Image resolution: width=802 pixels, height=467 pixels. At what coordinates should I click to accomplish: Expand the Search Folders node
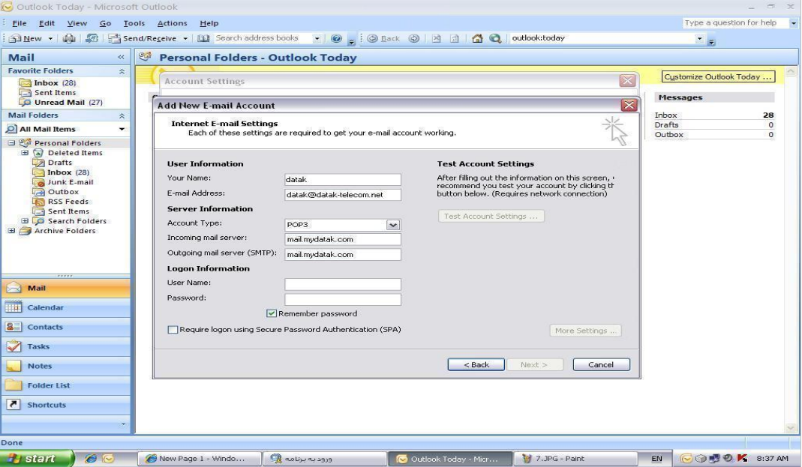pyautogui.click(x=25, y=221)
